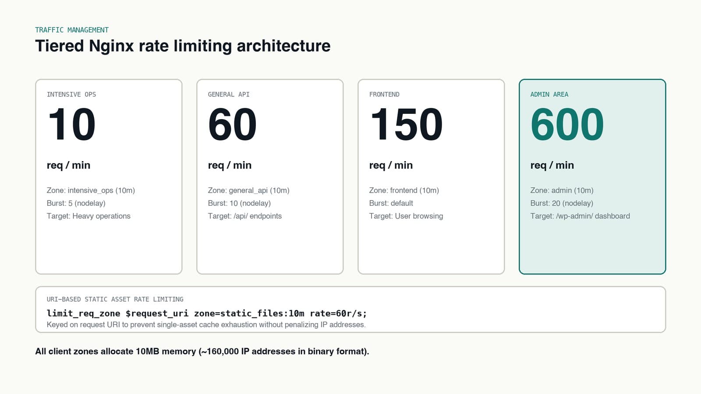Screen dimensions: 701x394
Task: Click 'Zone: frontend (10m)' line
Action: [x=404, y=190]
